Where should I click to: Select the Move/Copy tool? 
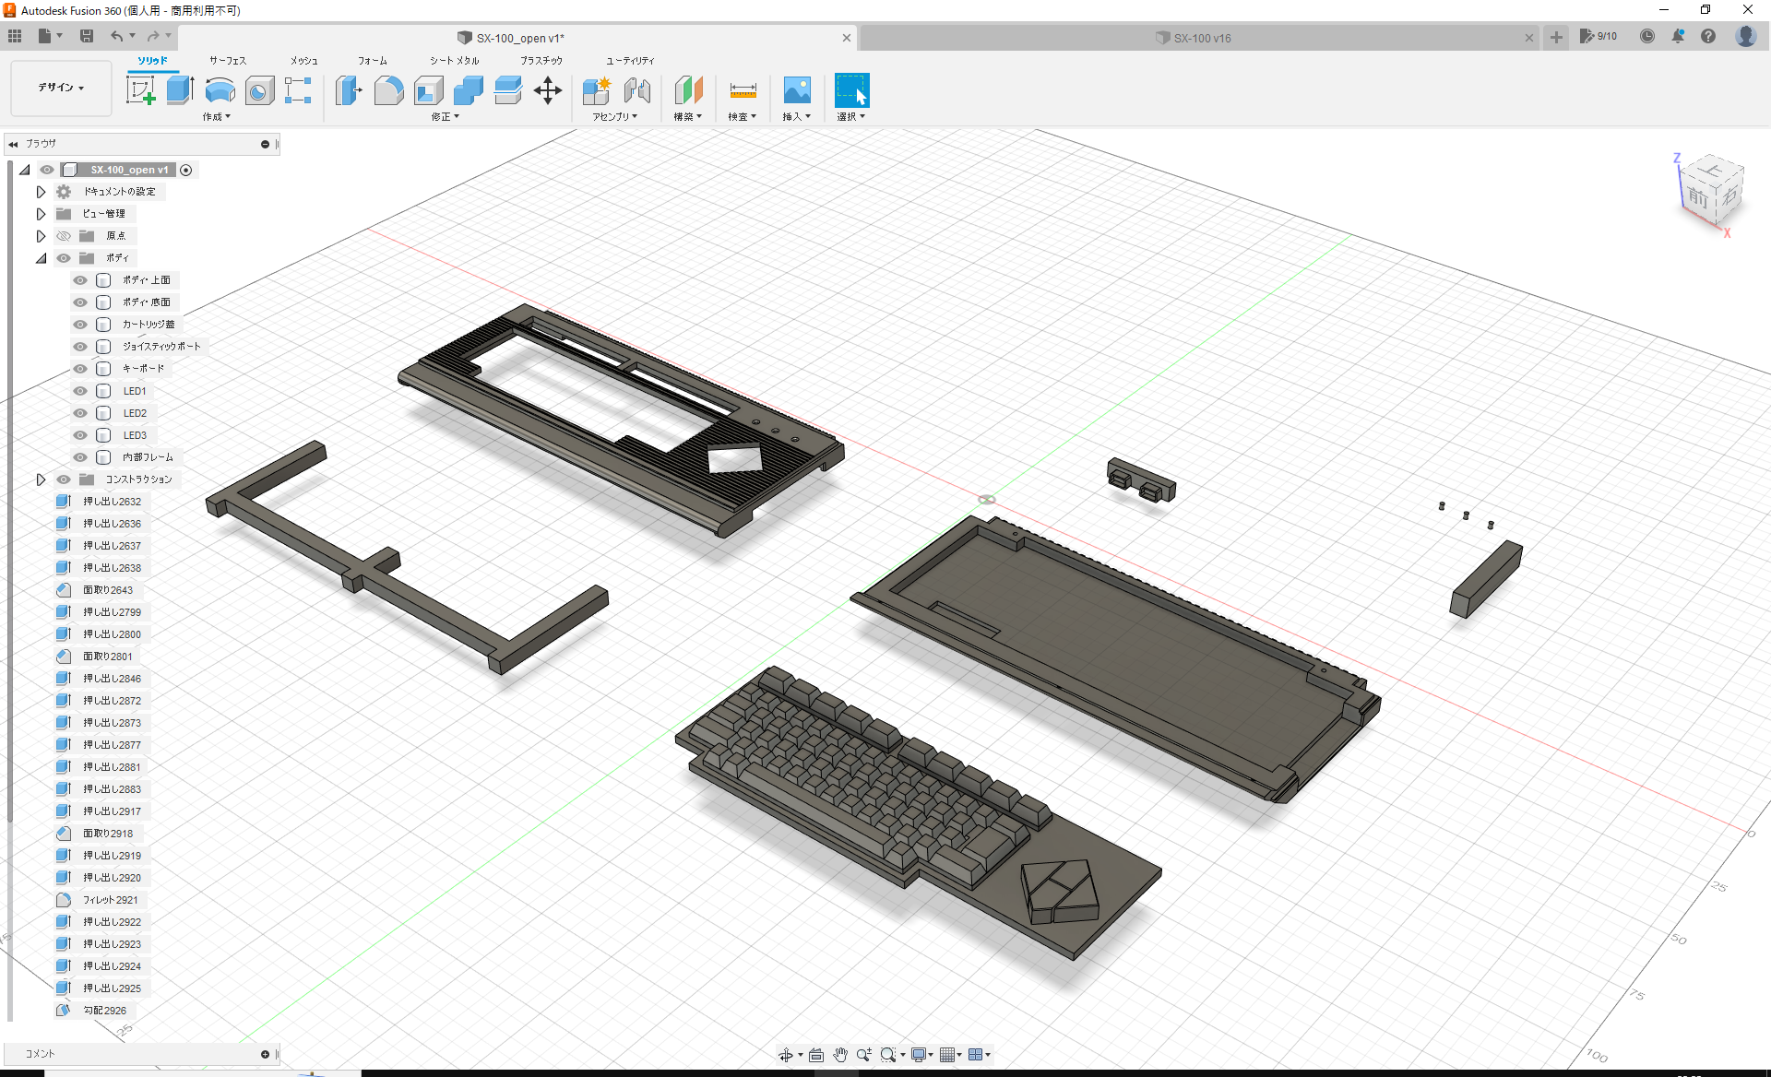[x=548, y=90]
